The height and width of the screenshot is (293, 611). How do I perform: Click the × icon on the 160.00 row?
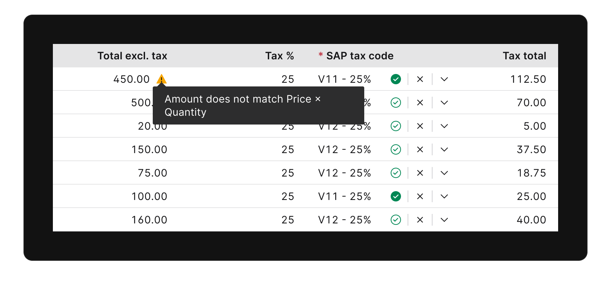pos(420,219)
